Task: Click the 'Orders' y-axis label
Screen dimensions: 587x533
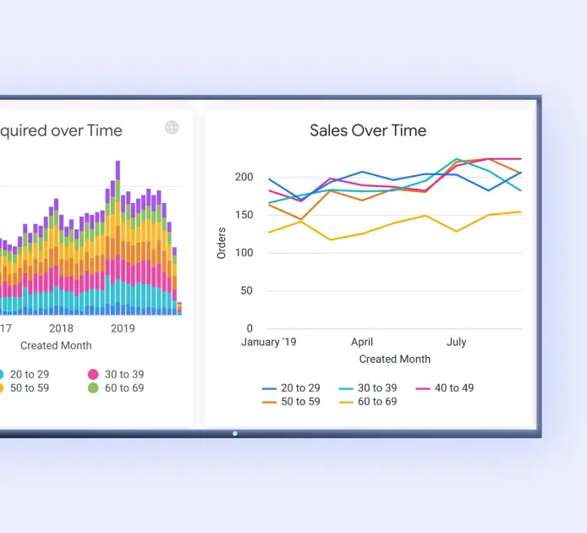Action: [x=222, y=243]
